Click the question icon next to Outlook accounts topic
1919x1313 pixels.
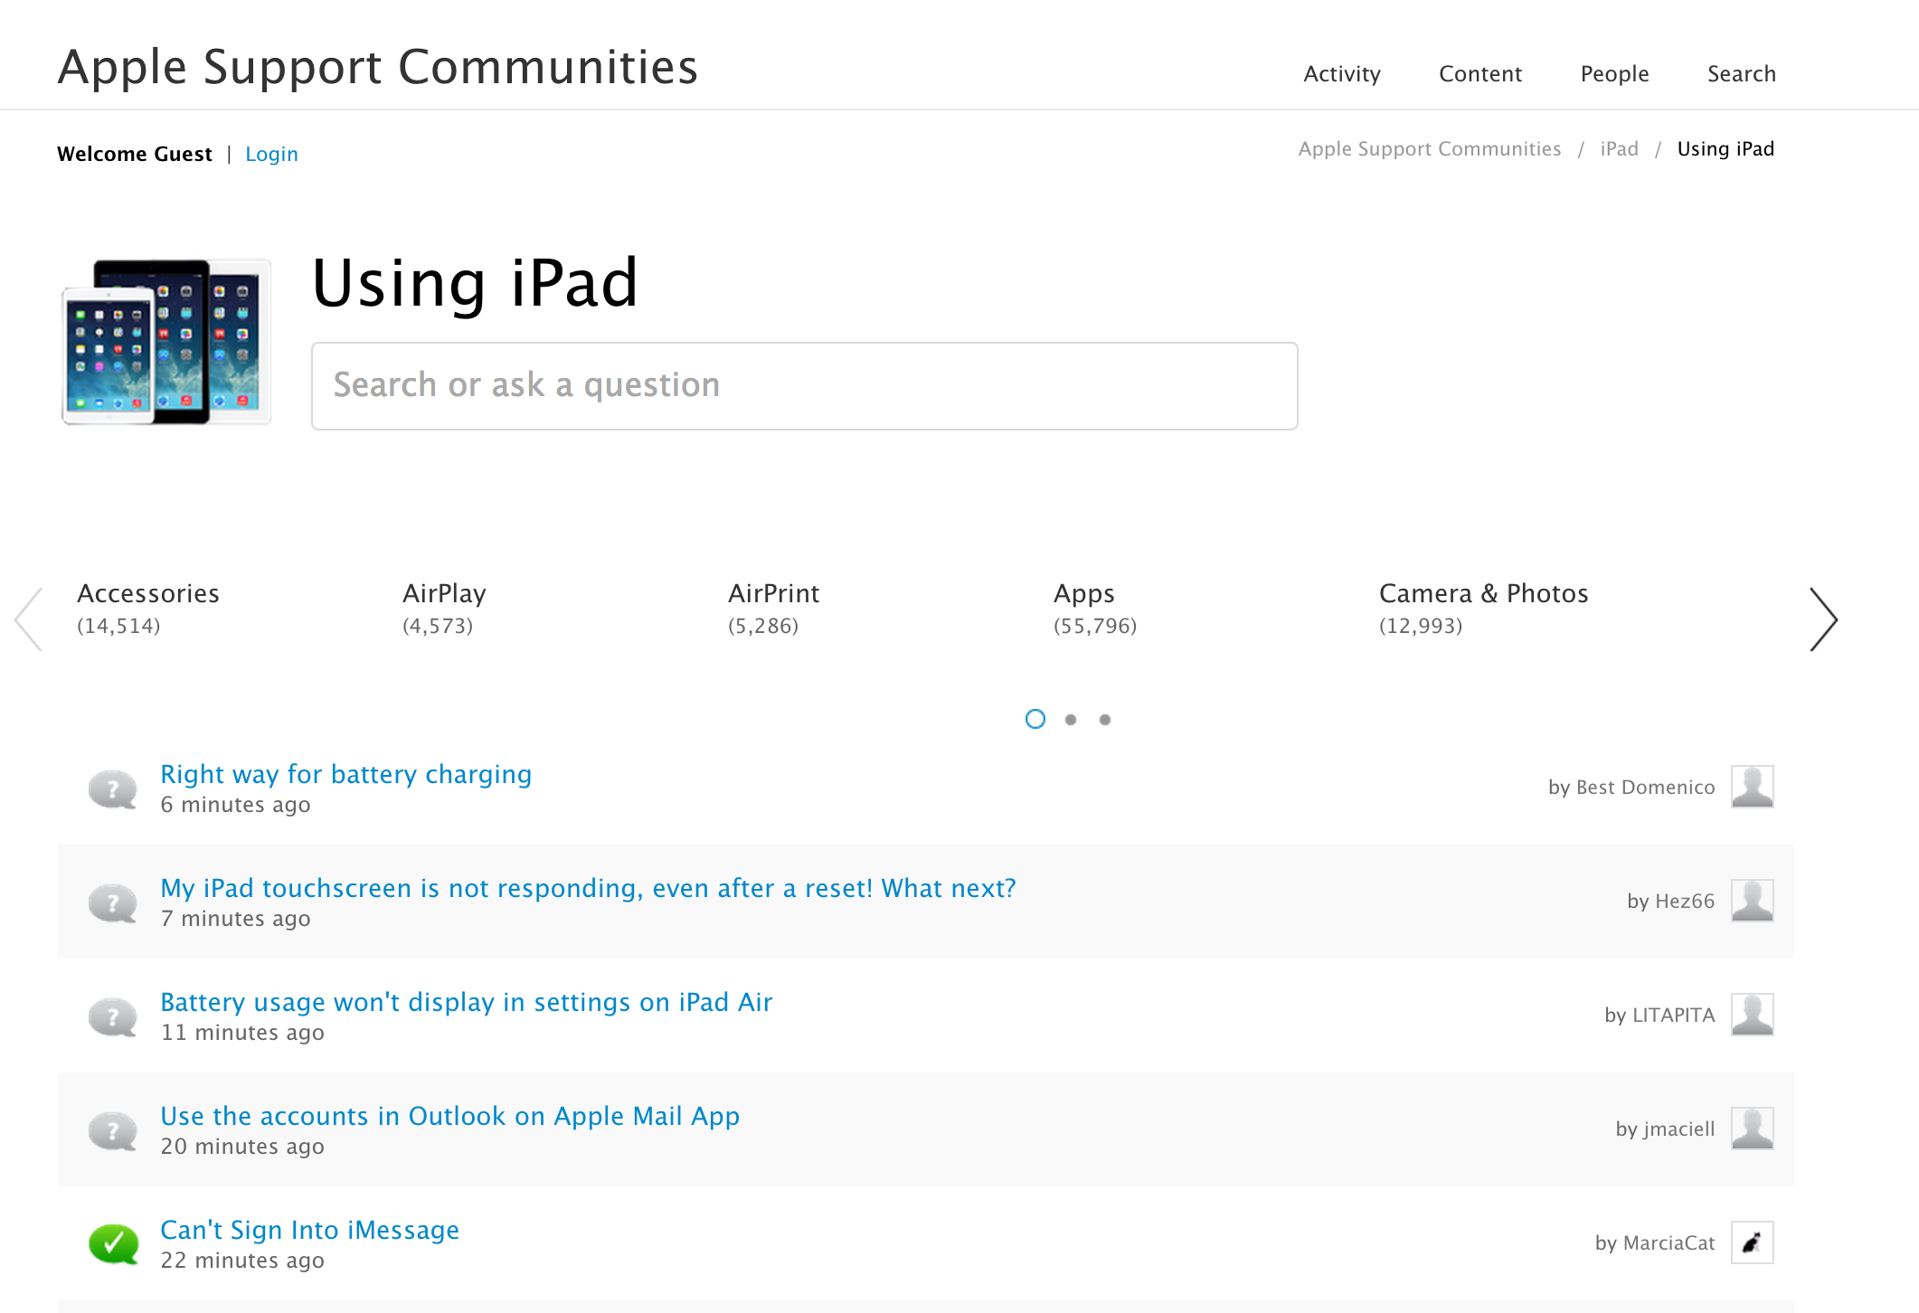click(112, 1129)
